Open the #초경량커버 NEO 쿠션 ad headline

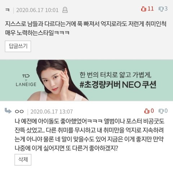(x=118, y=85)
